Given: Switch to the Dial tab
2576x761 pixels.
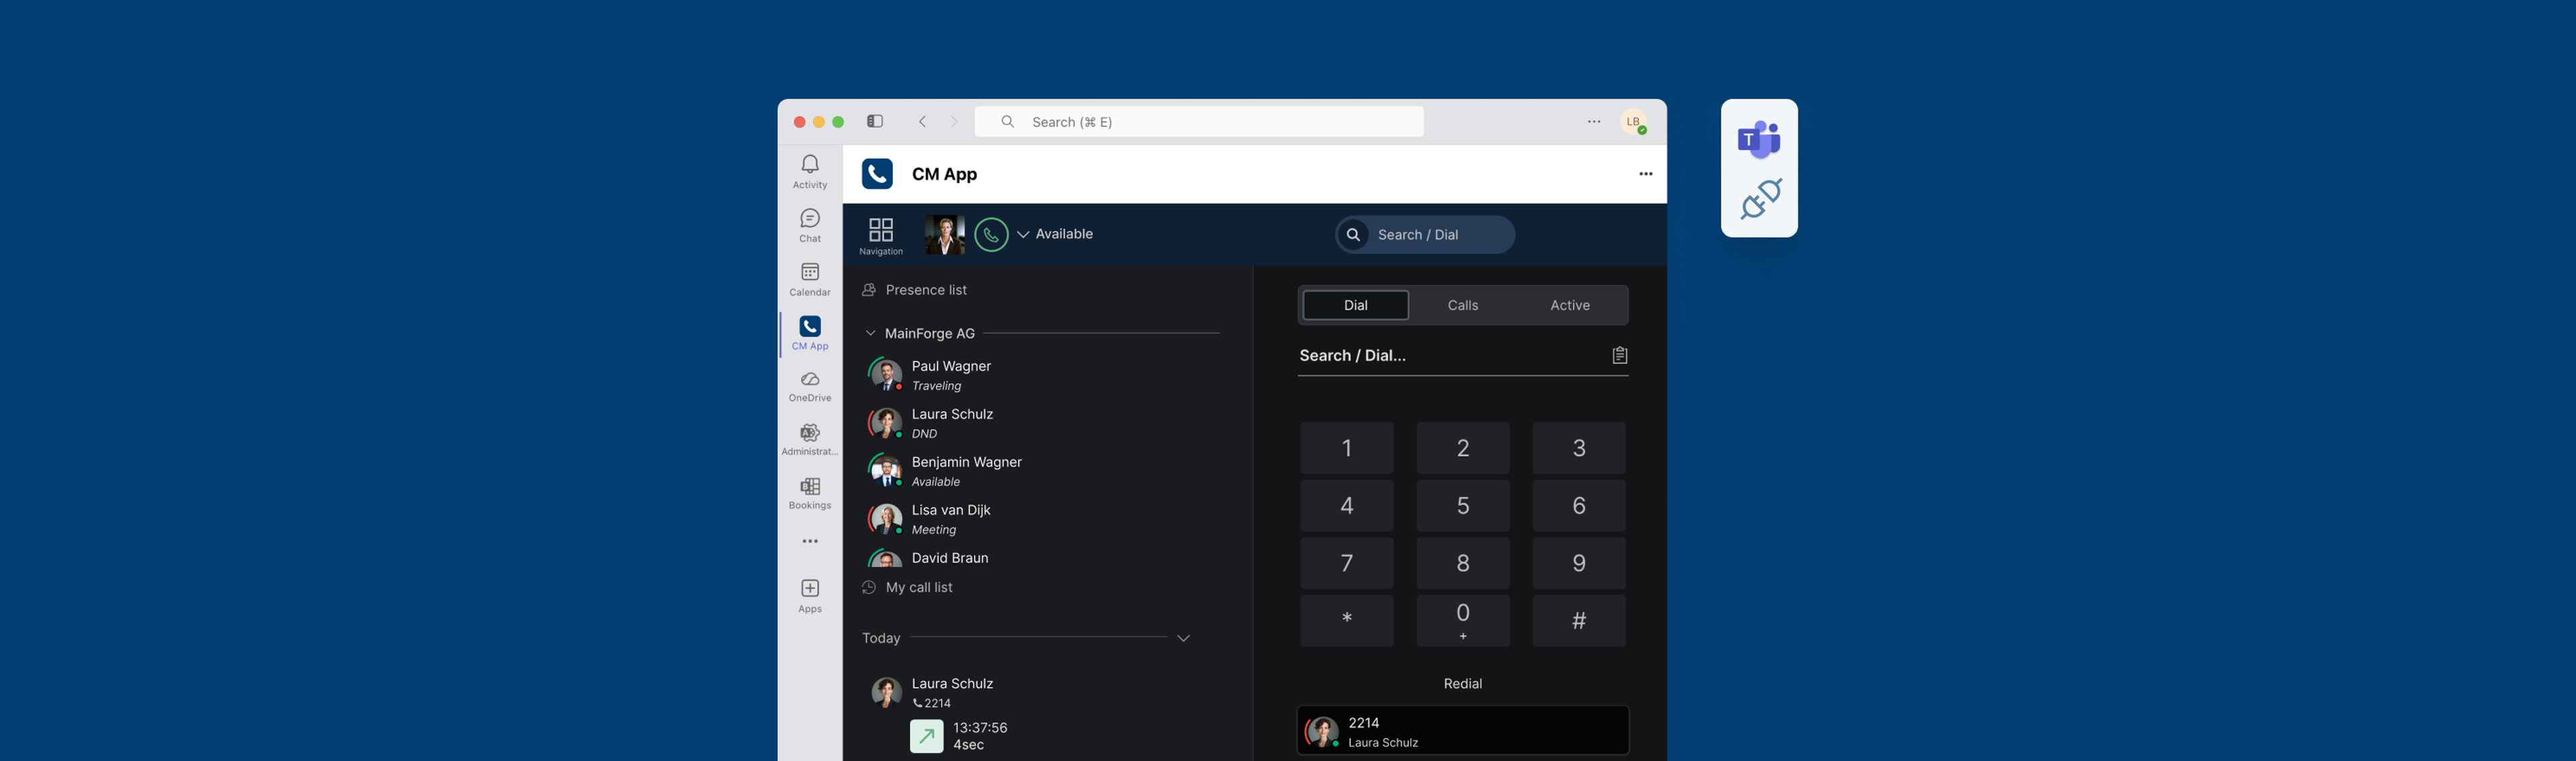Looking at the screenshot, I should 1355,305.
